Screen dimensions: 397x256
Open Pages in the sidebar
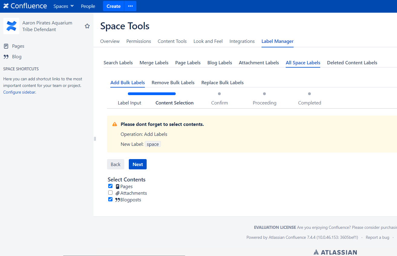tap(18, 46)
